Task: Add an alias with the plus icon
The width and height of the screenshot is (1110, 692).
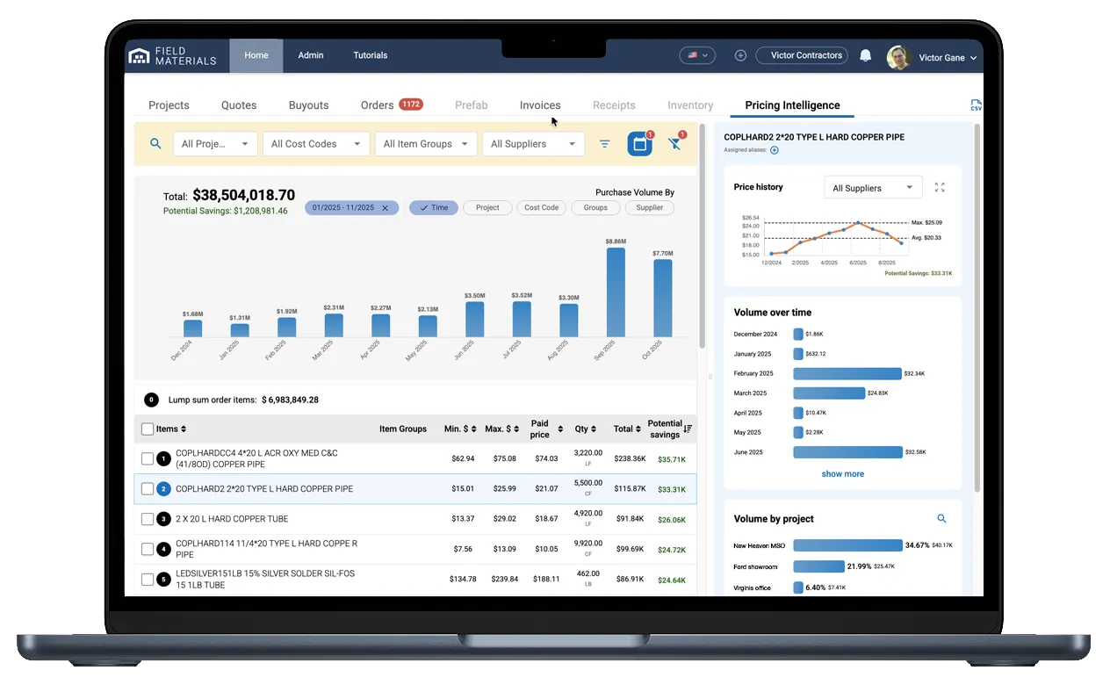Action: click(773, 149)
